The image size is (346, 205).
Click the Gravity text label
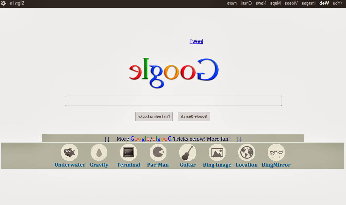pos(99,165)
